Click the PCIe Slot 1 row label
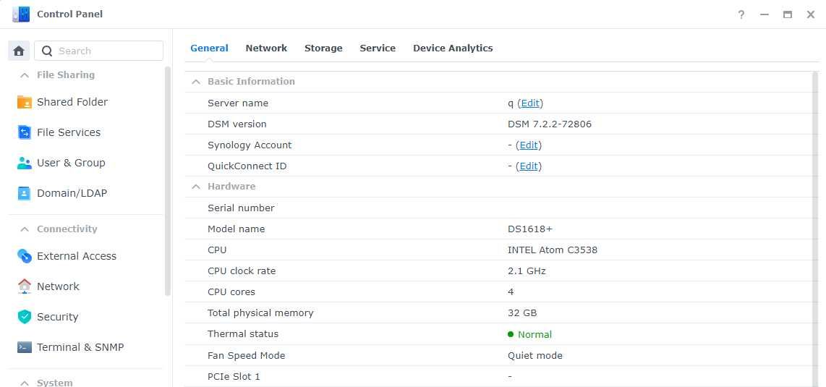 point(234,376)
